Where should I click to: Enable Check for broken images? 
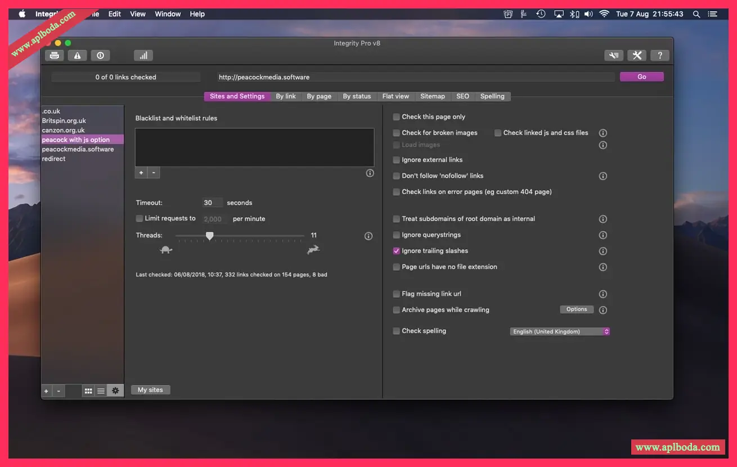pyautogui.click(x=397, y=133)
